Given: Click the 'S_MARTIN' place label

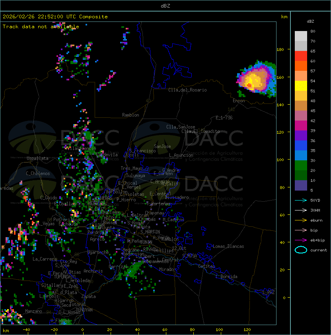Looking at the screenshot, I should point(150,232).
